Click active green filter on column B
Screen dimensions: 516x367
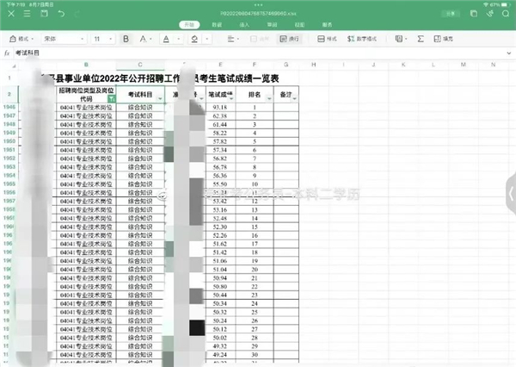click(110, 99)
